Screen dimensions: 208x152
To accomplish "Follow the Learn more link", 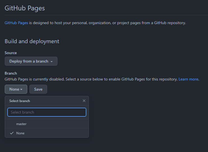I will [x=188, y=79].
